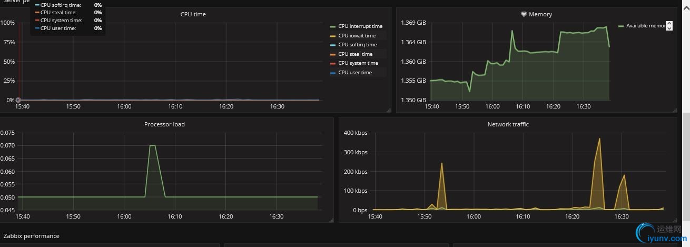Click the tooltip row CPU steal time
Image resolution: width=690 pixels, height=247 pixels.
[68, 12]
